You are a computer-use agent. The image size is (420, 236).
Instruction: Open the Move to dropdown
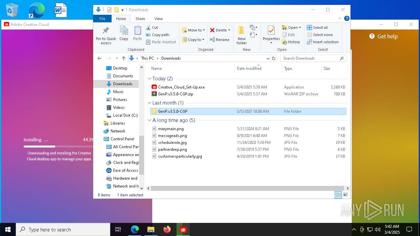194,30
